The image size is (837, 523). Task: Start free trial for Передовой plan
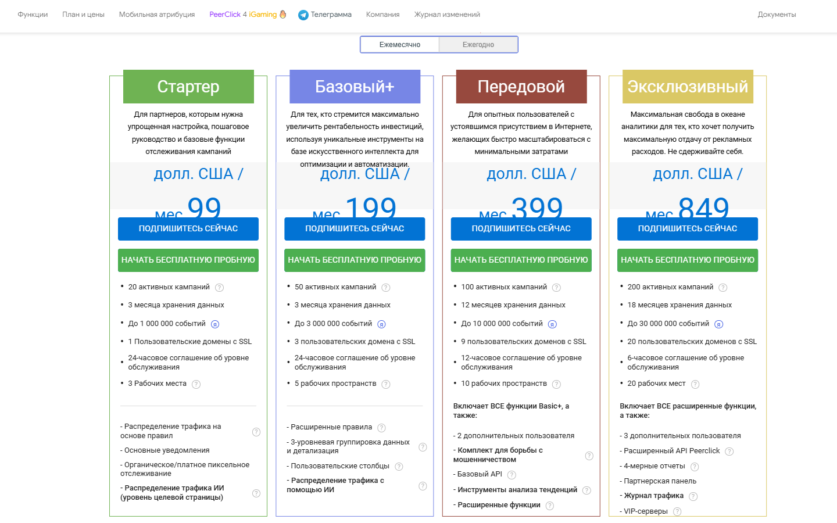coord(521,260)
